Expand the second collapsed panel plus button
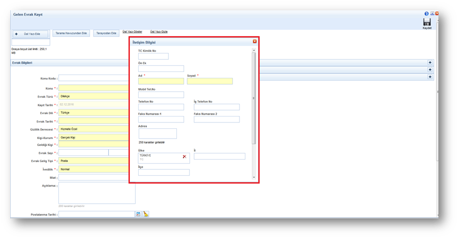 coord(430,70)
